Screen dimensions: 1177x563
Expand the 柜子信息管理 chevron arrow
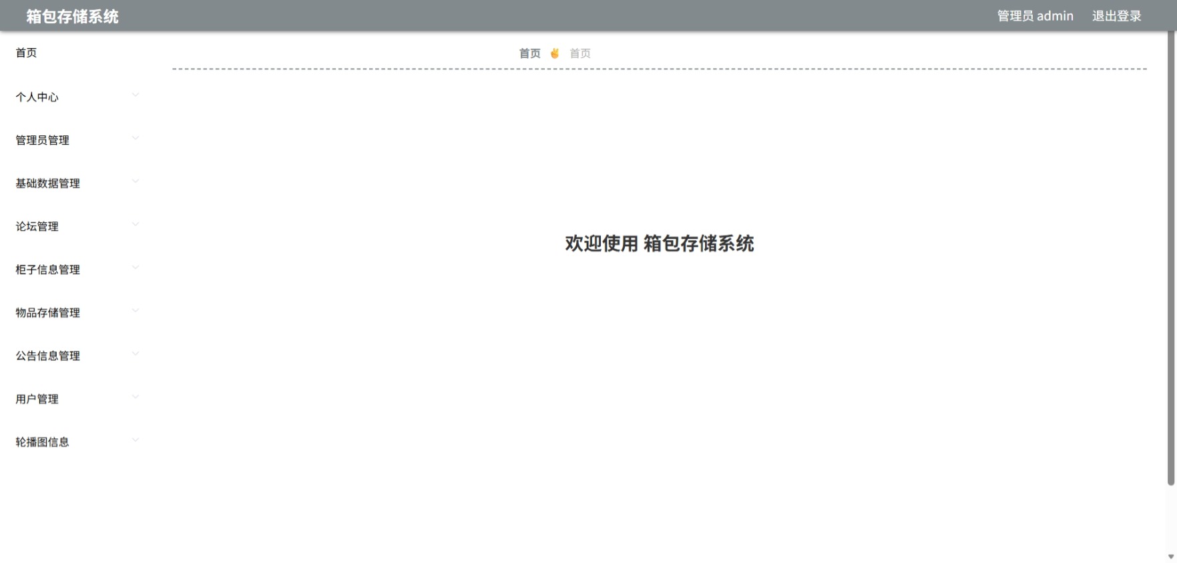[136, 268]
